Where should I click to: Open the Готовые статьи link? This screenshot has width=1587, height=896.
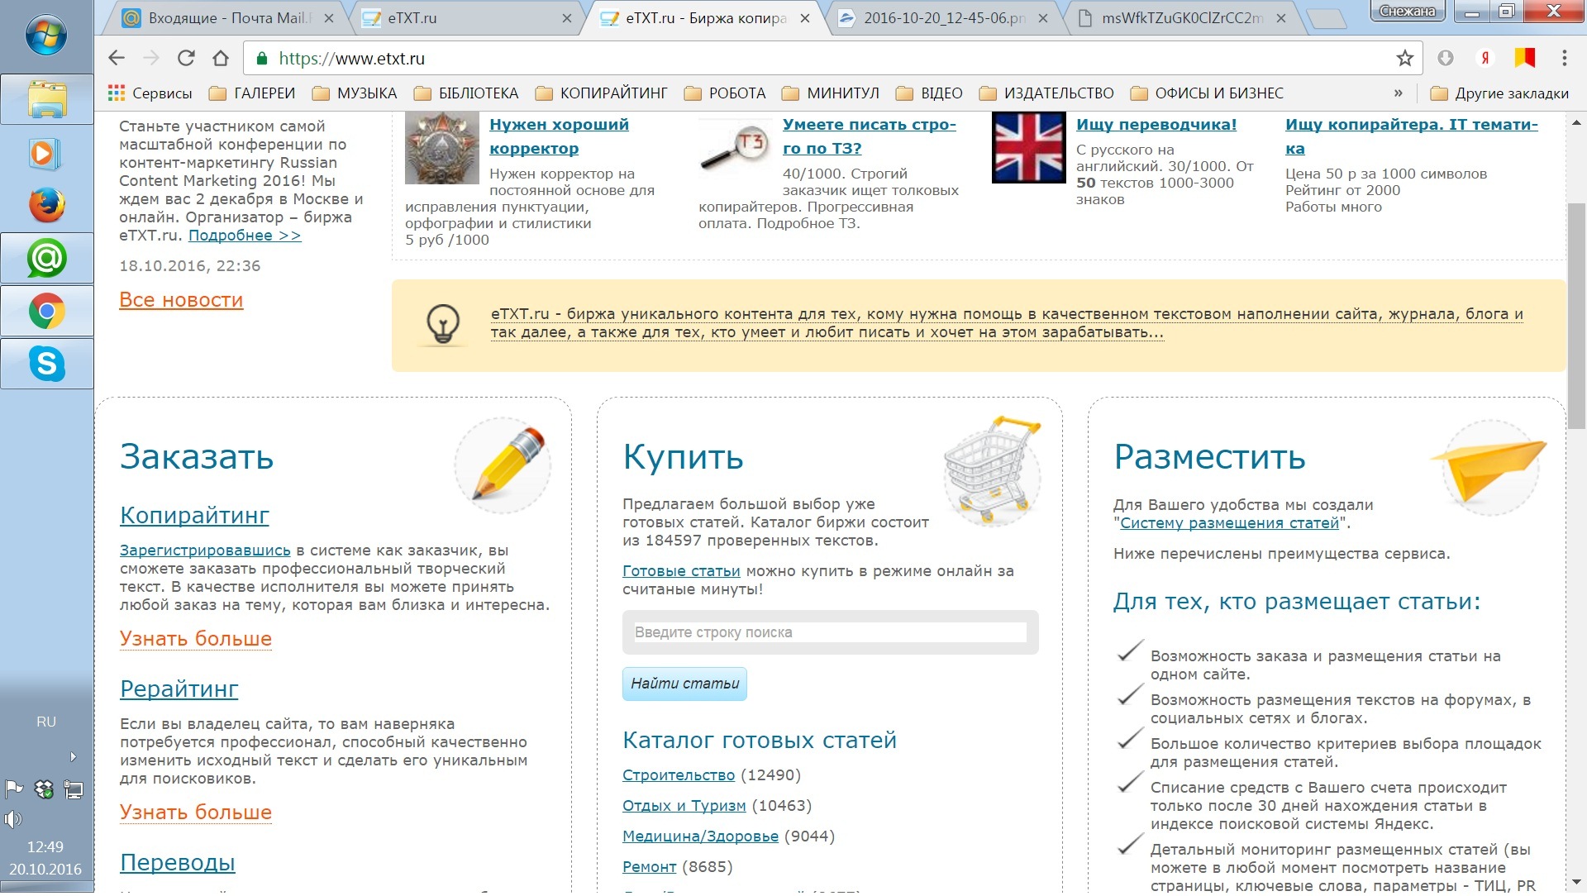pyautogui.click(x=681, y=571)
